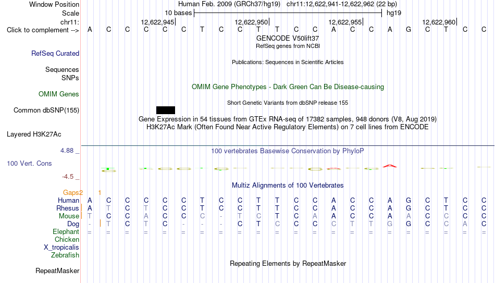Viewport: 495px width, 283px height.
Task: Click the GTEx Gene Expression track title
Action: [x=288, y=119]
